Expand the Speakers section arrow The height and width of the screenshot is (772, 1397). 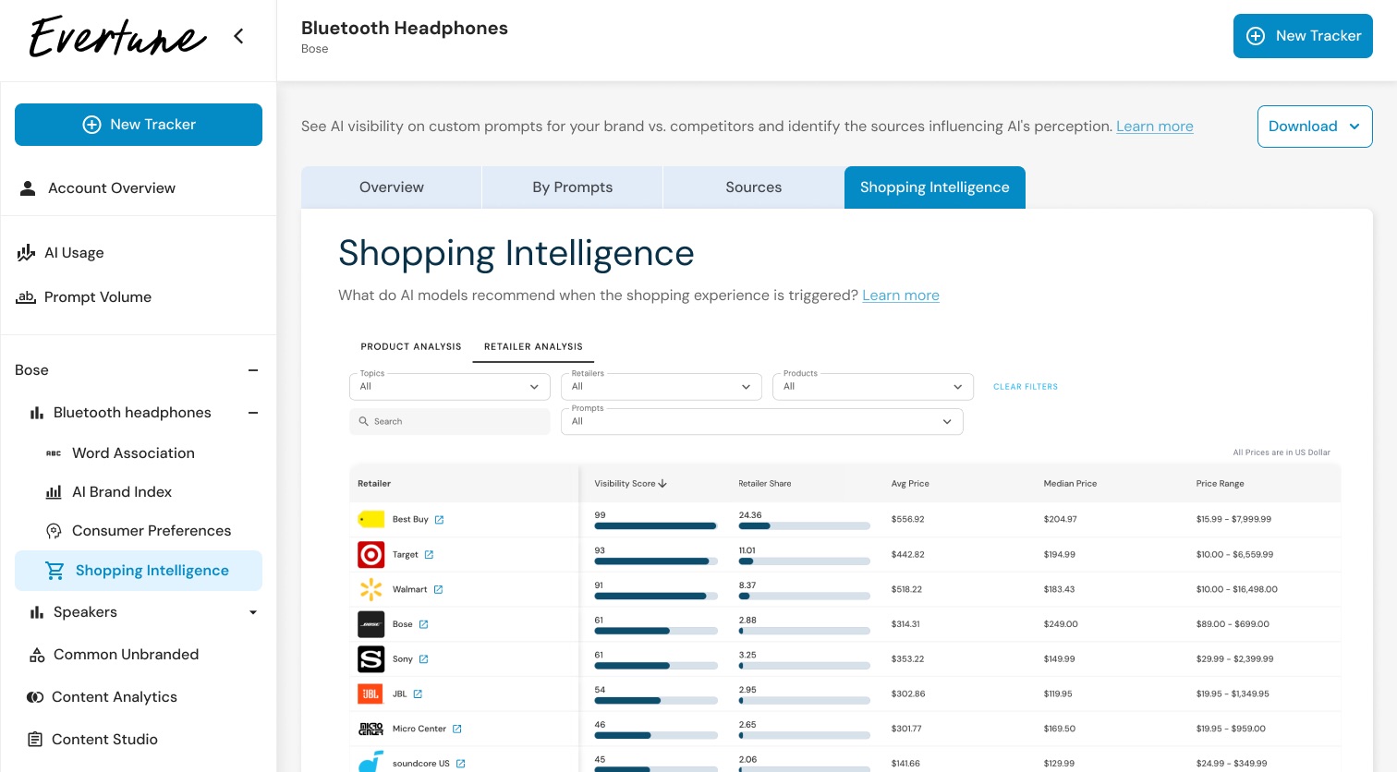point(253,612)
